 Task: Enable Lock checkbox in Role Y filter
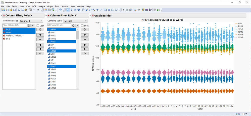click(82, 25)
